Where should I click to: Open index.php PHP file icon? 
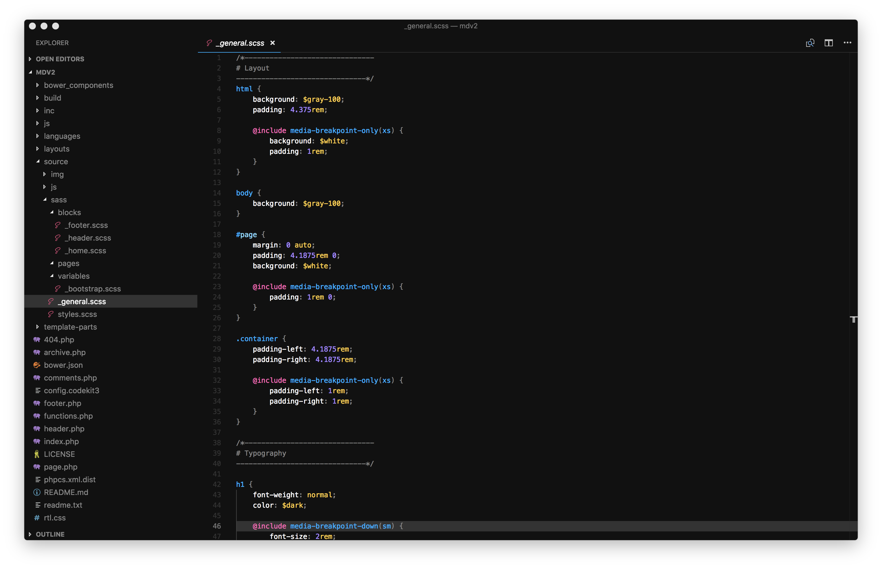click(37, 441)
